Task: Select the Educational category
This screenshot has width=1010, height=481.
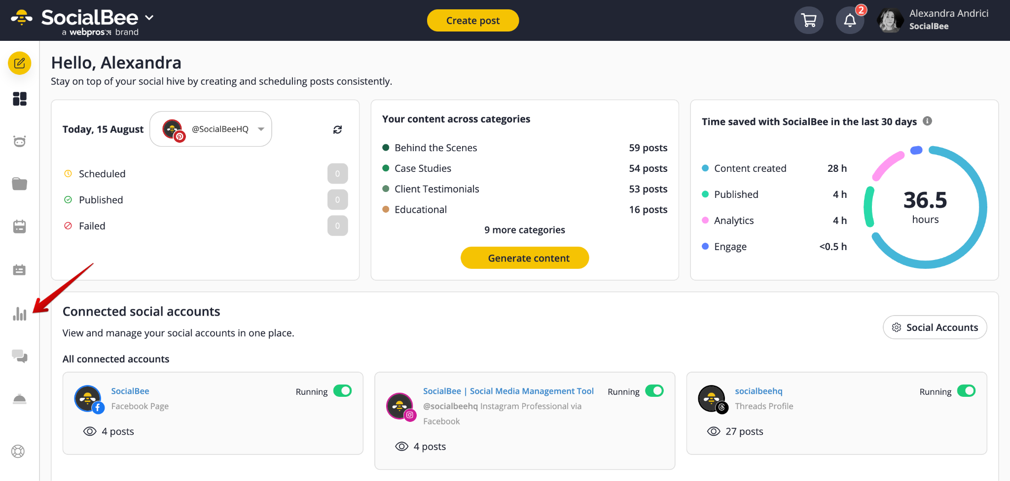Action: (421, 210)
